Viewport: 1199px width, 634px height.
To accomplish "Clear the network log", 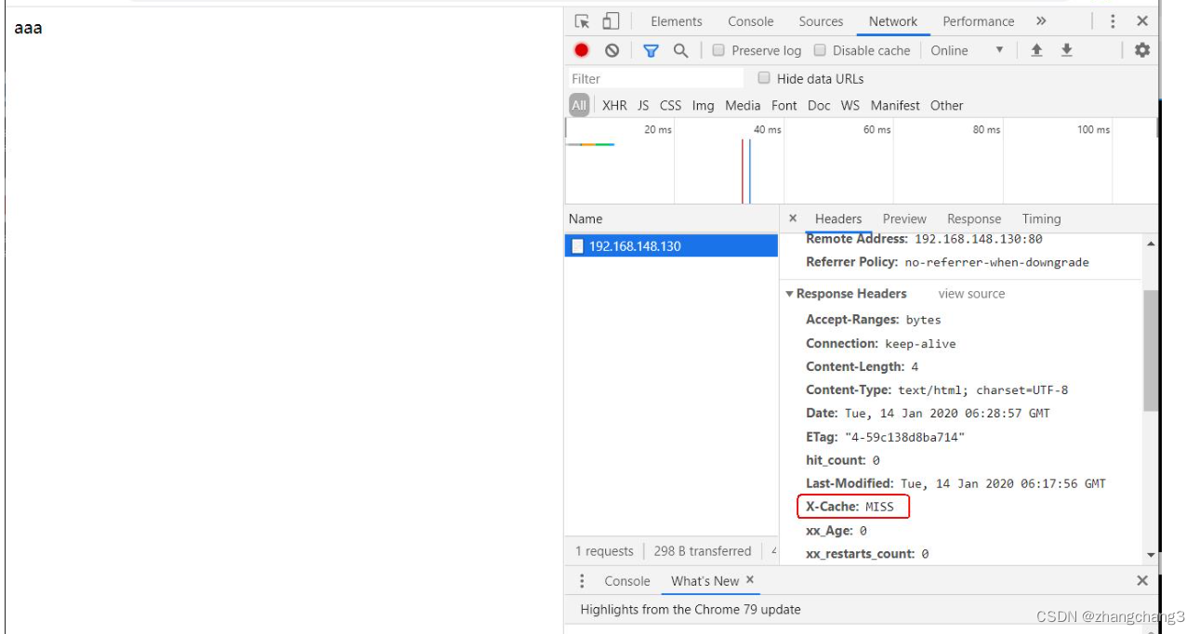I will coord(612,50).
